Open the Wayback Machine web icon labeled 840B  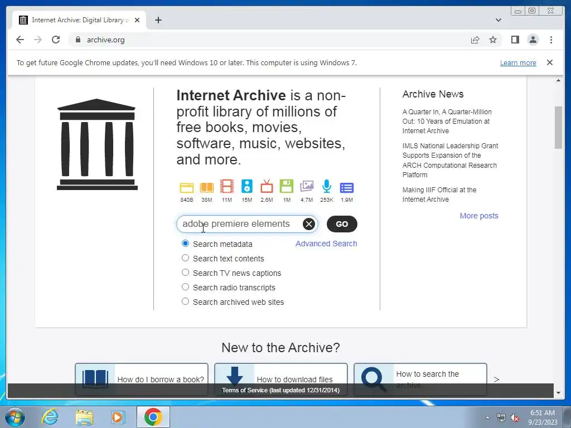(x=186, y=187)
